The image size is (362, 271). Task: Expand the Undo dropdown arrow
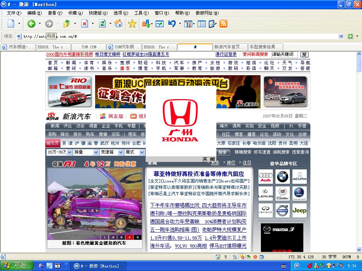click(180, 24)
